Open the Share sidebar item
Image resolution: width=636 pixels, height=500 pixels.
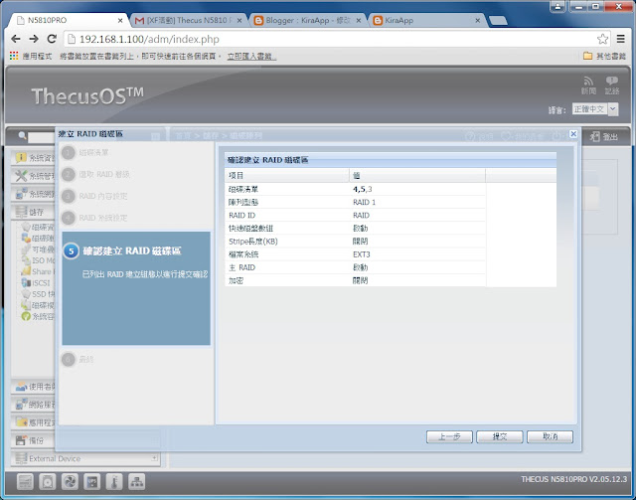pyautogui.click(x=38, y=271)
